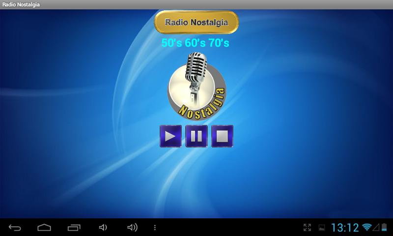Check the cellular signal icon
The image size is (393, 236).
[x=376, y=227]
